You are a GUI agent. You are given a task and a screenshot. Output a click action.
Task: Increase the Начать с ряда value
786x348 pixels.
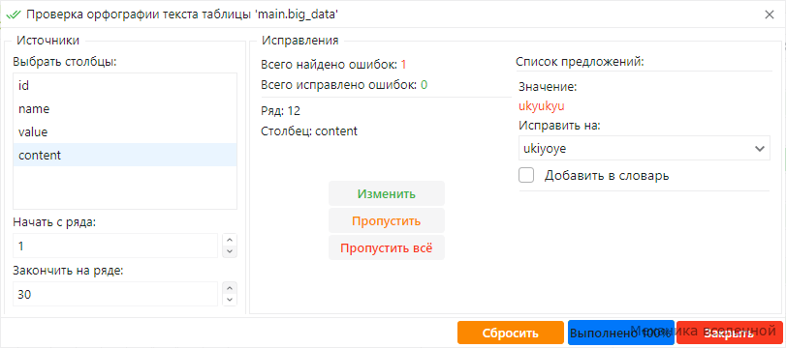[x=230, y=240]
